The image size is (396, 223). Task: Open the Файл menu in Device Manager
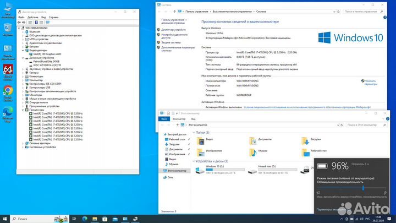[x=21, y=17]
